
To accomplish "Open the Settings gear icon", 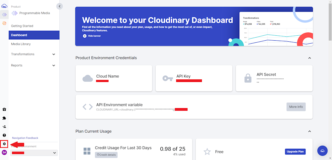I will [4, 144].
